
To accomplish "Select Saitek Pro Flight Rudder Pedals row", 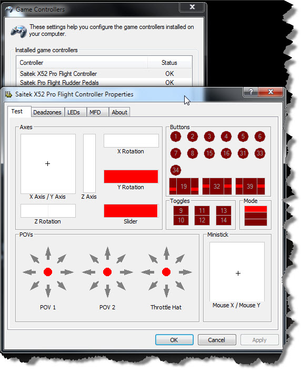I will click(104, 83).
